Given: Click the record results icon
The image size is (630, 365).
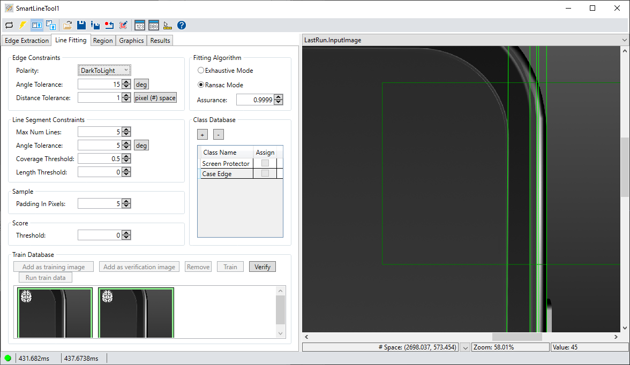Looking at the screenshot, I should pyautogui.click(x=109, y=25).
